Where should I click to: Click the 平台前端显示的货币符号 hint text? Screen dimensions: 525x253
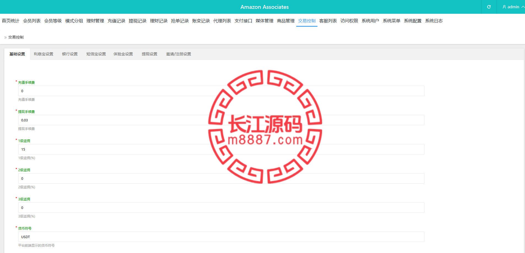tap(36, 246)
